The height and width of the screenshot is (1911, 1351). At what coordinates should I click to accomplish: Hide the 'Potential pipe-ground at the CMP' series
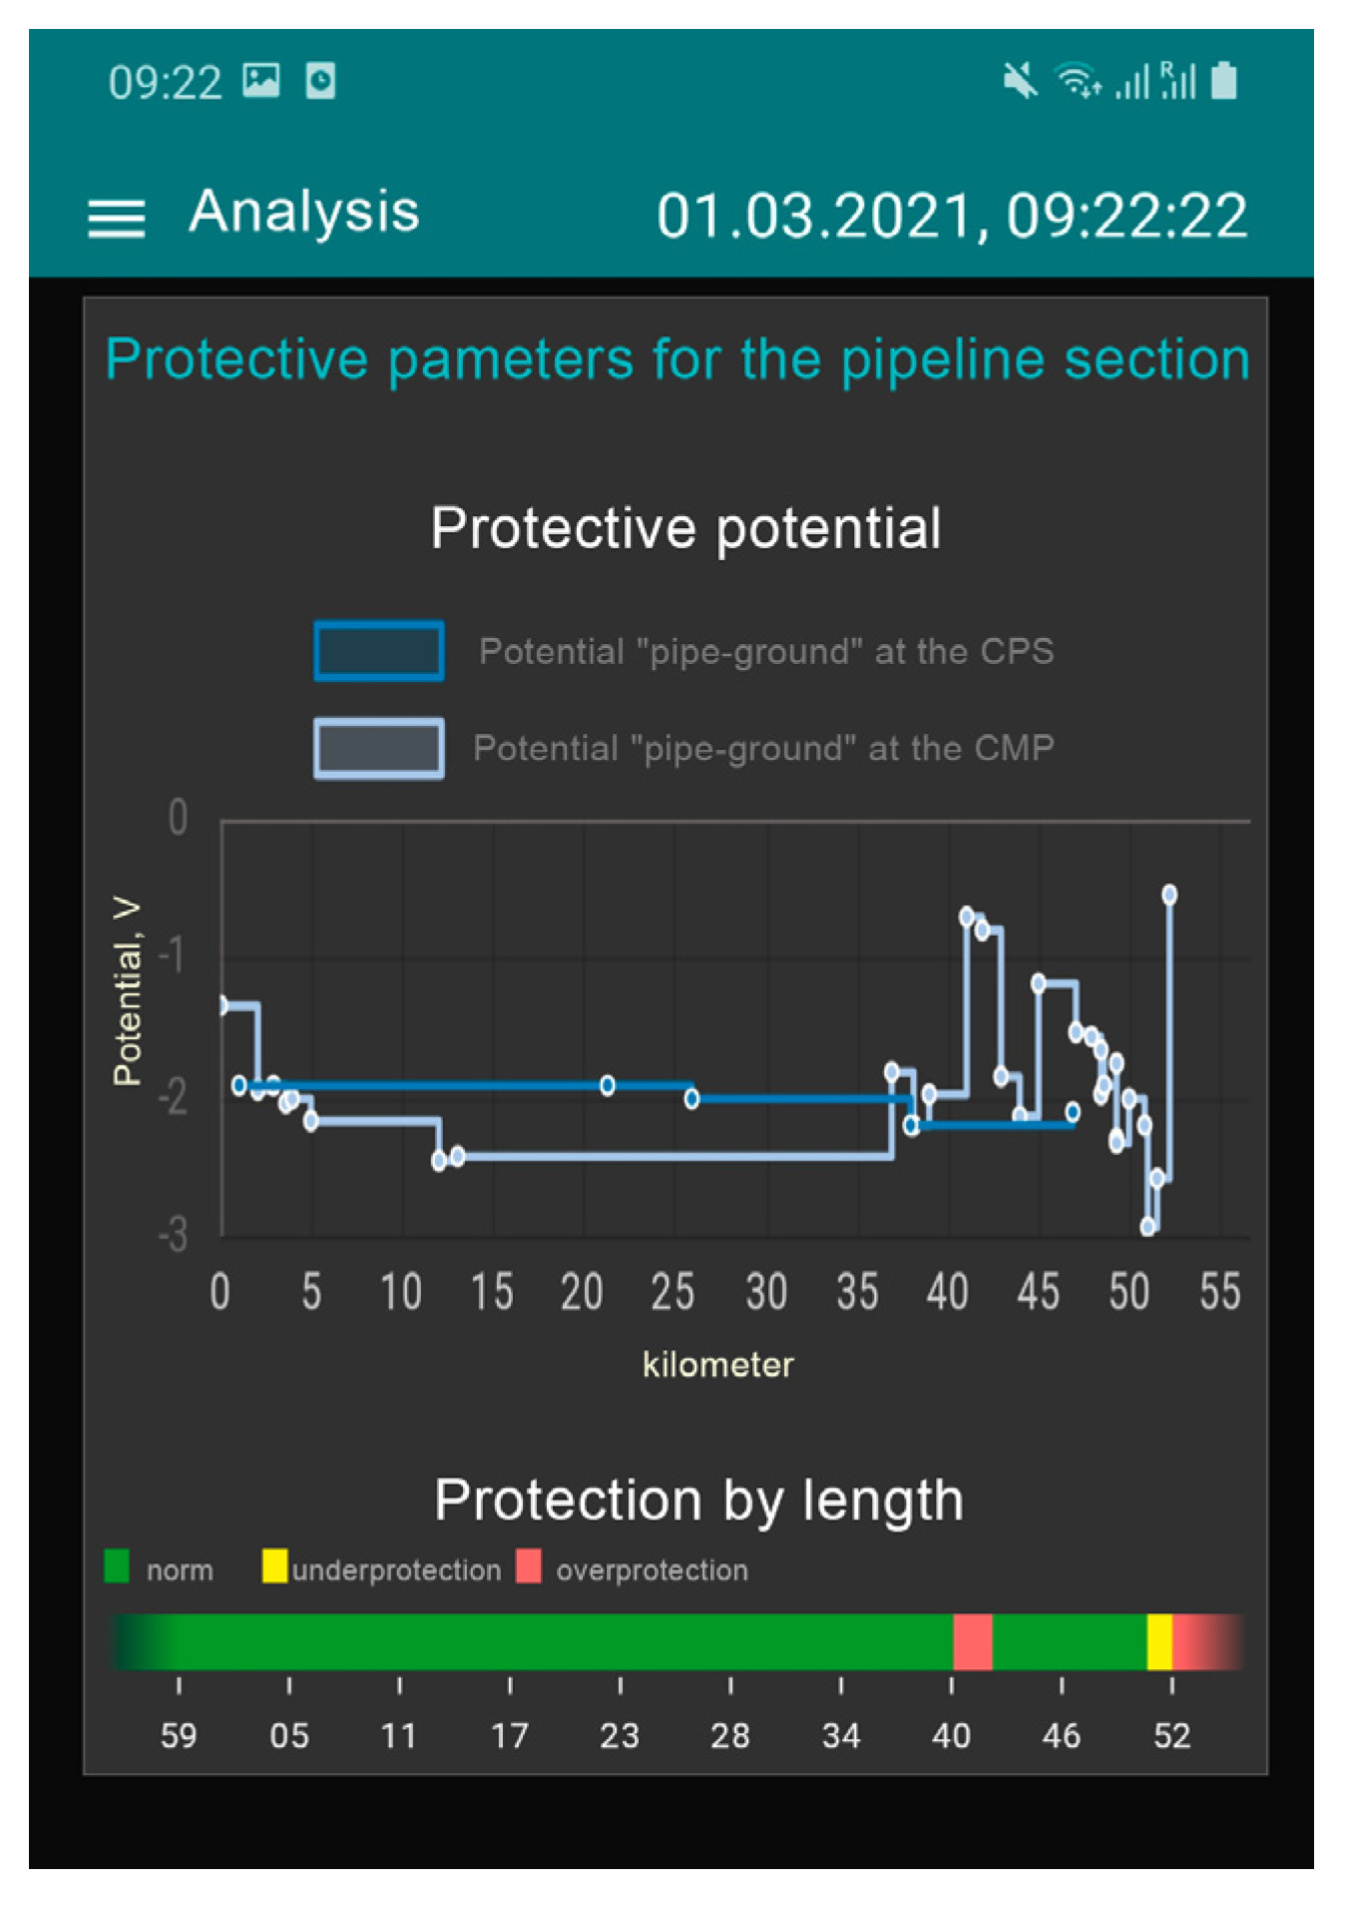(x=763, y=748)
